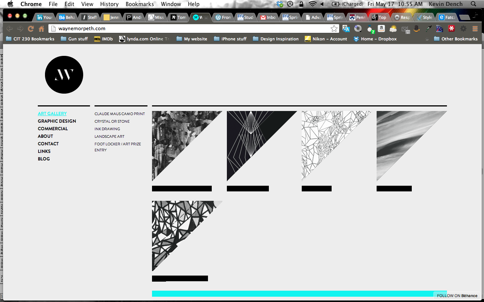Switch to the Behance tab
Image resolution: width=484 pixels, height=302 pixels.
coord(67,17)
